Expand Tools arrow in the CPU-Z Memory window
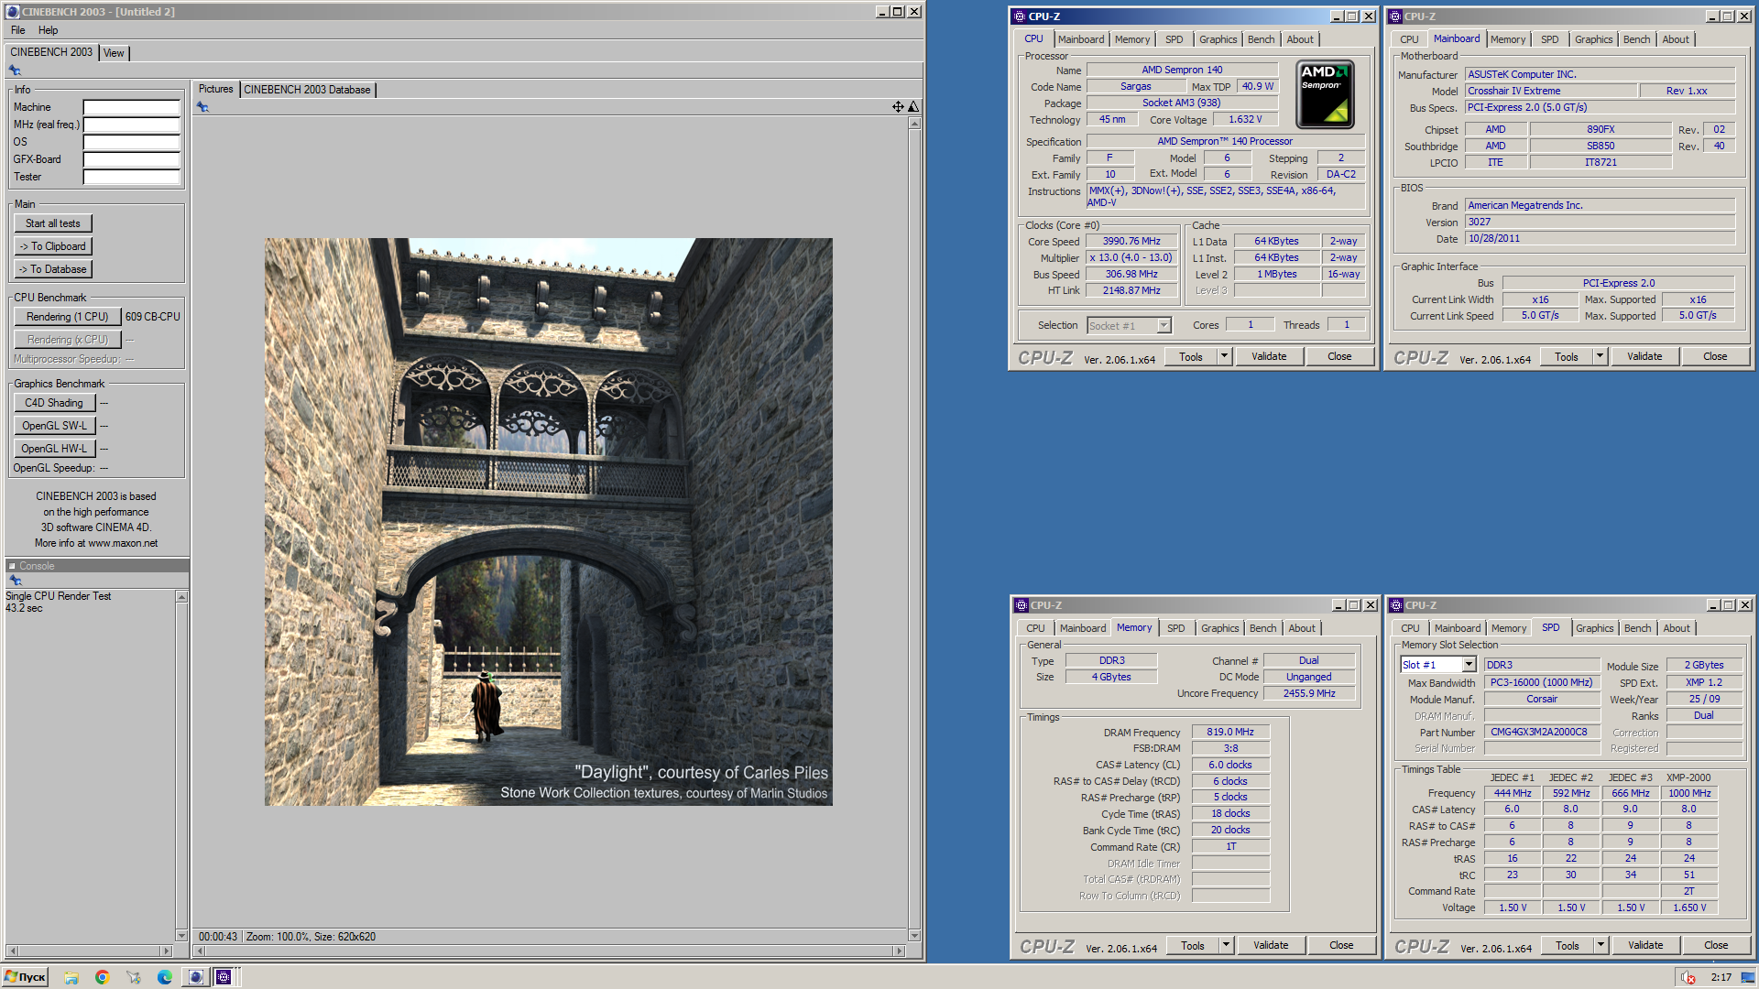This screenshot has width=1759, height=989. [x=1226, y=945]
